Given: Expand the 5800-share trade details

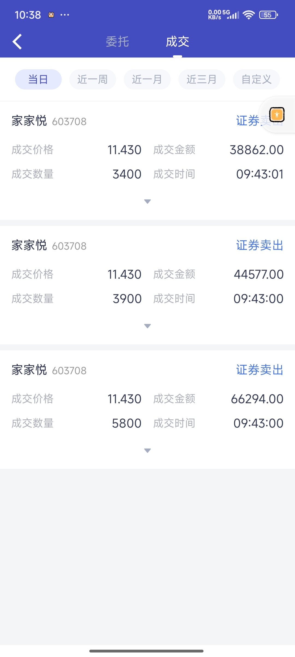Looking at the screenshot, I should click(147, 451).
